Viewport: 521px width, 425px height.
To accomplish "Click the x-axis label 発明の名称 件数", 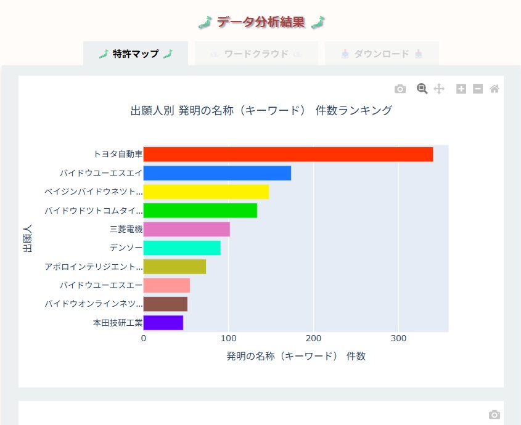I will point(296,356).
